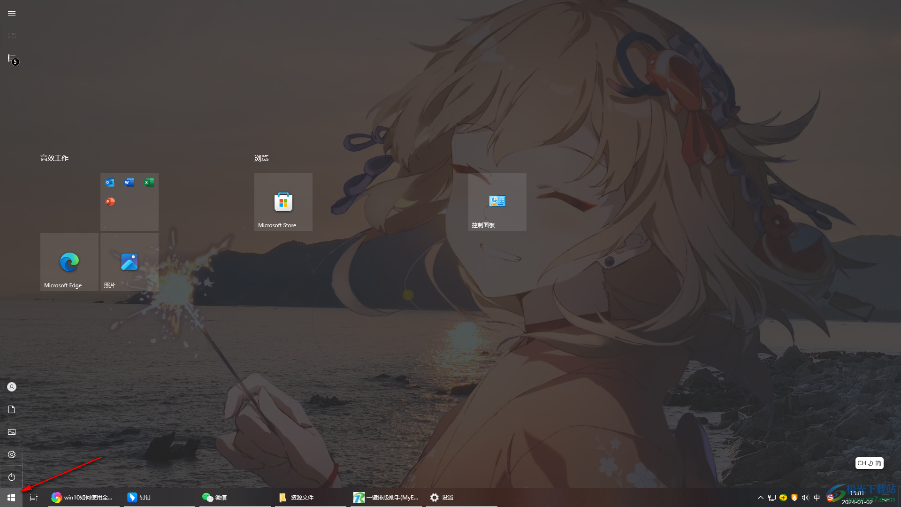Open Outlook from the Office tile folder
901x507 pixels.
tap(110, 183)
